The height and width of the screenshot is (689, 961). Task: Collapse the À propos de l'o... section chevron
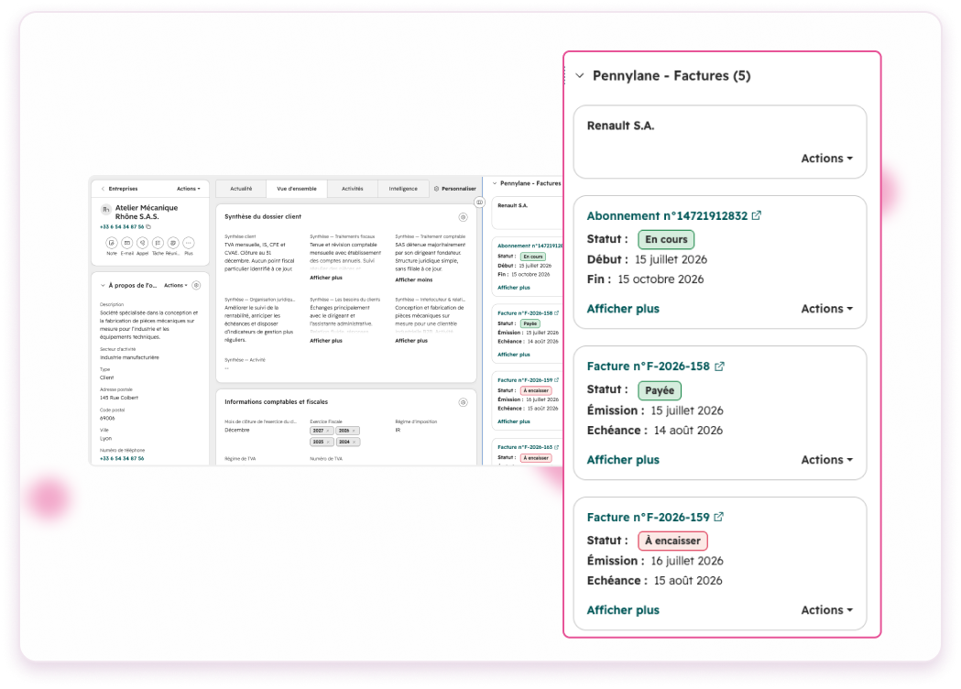click(x=103, y=285)
